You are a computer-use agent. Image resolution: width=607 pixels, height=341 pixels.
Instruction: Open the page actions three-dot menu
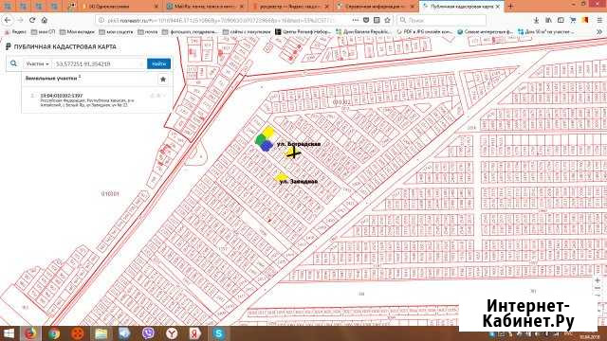[356, 20]
